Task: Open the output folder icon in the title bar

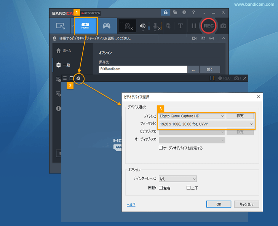Action: pyautogui.click(x=175, y=12)
